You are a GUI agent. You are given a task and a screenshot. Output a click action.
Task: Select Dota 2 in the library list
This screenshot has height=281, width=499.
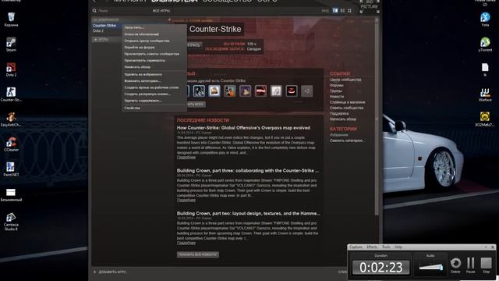[98, 31]
